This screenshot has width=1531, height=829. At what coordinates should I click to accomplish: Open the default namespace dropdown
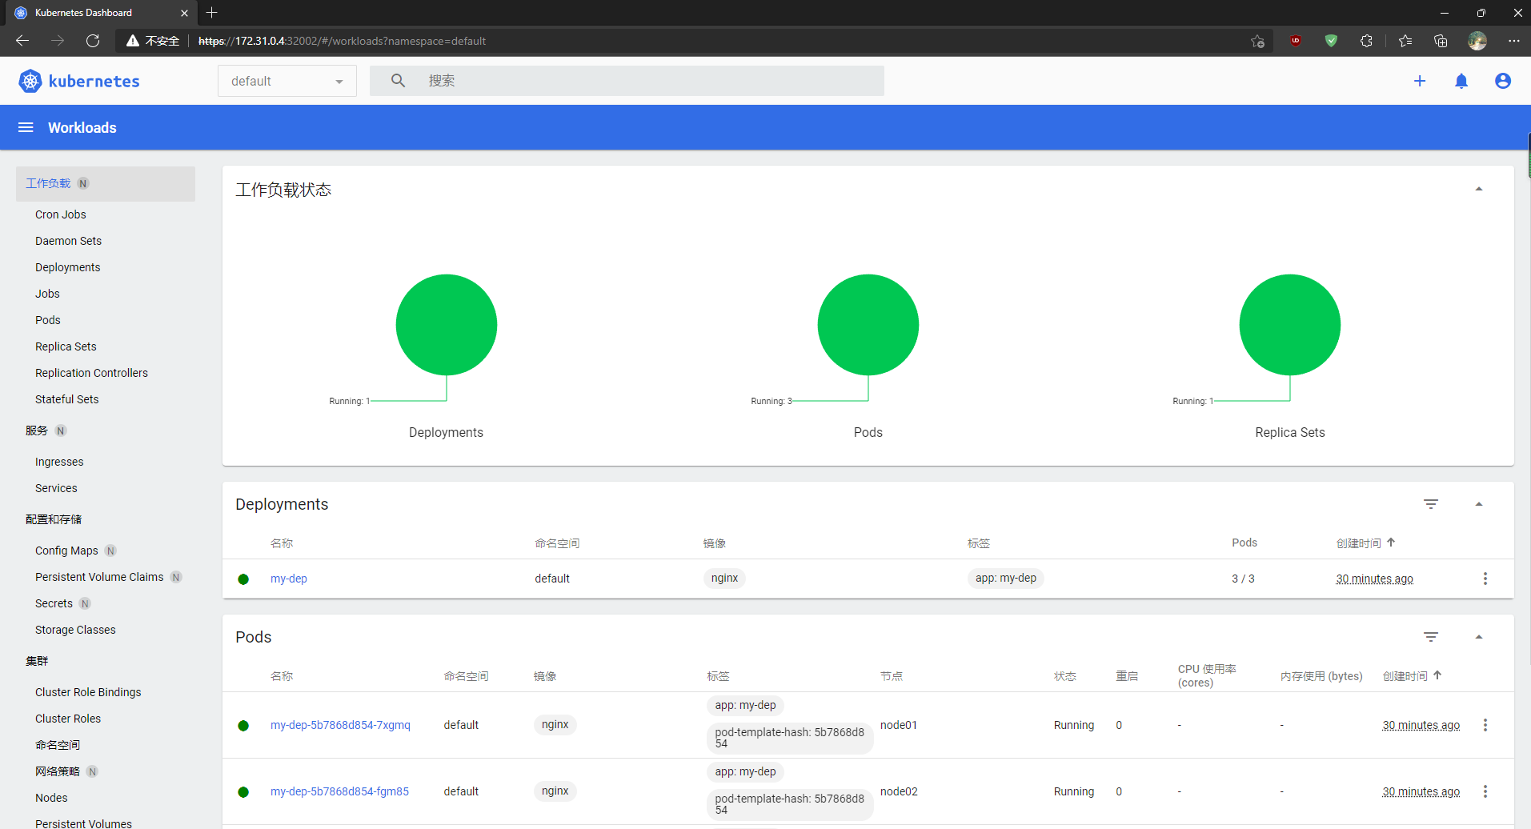tap(287, 81)
